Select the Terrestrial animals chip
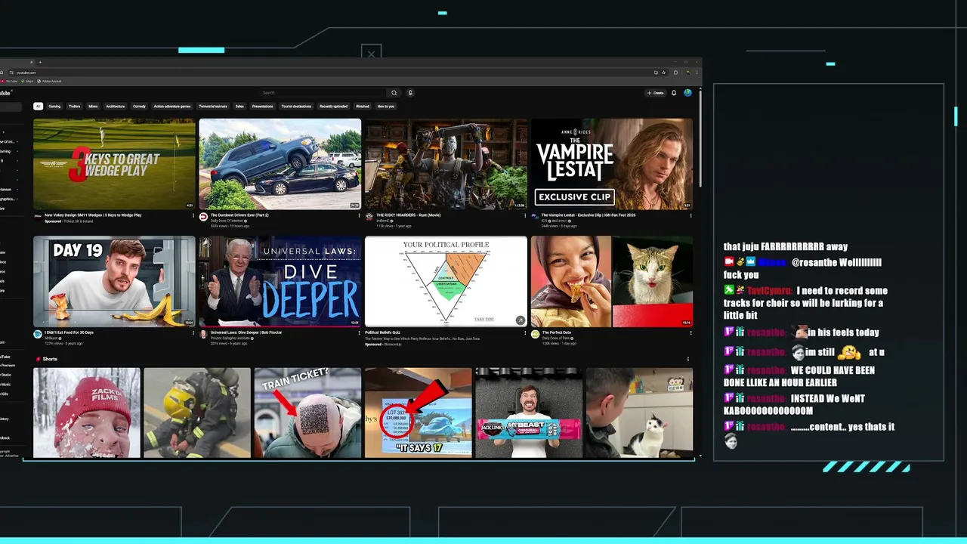Viewport: 967px width, 544px height. (213, 107)
